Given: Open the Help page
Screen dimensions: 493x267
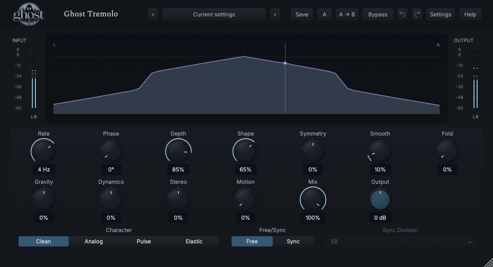Looking at the screenshot, I should [x=470, y=14].
